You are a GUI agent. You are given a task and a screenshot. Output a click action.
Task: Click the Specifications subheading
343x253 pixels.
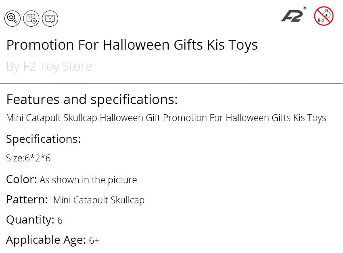(x=43, y=139)
